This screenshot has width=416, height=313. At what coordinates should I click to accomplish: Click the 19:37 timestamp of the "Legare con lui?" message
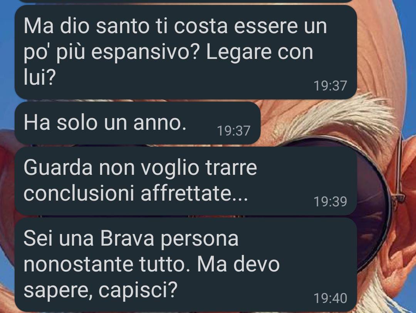pyautogui.click(x=330, y=86)
